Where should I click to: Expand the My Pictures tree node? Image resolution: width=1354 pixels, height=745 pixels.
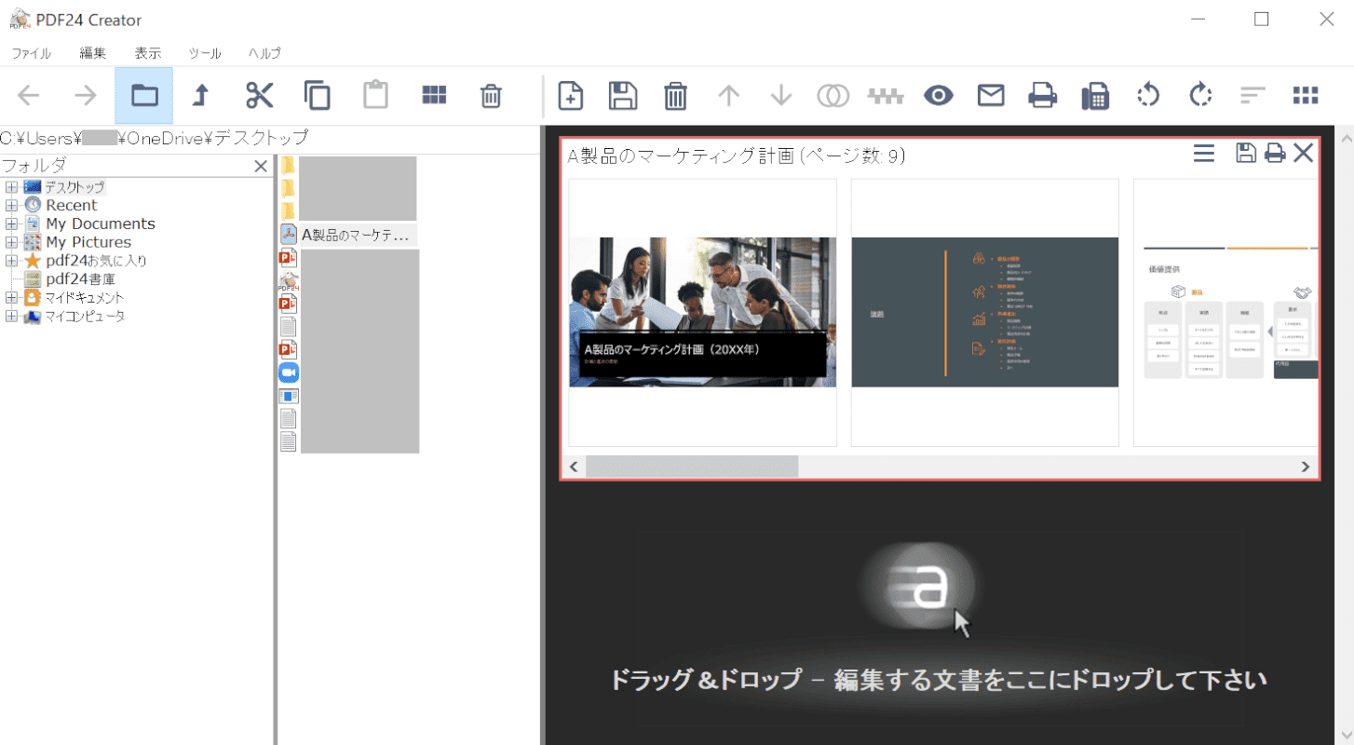coord(11,242)
